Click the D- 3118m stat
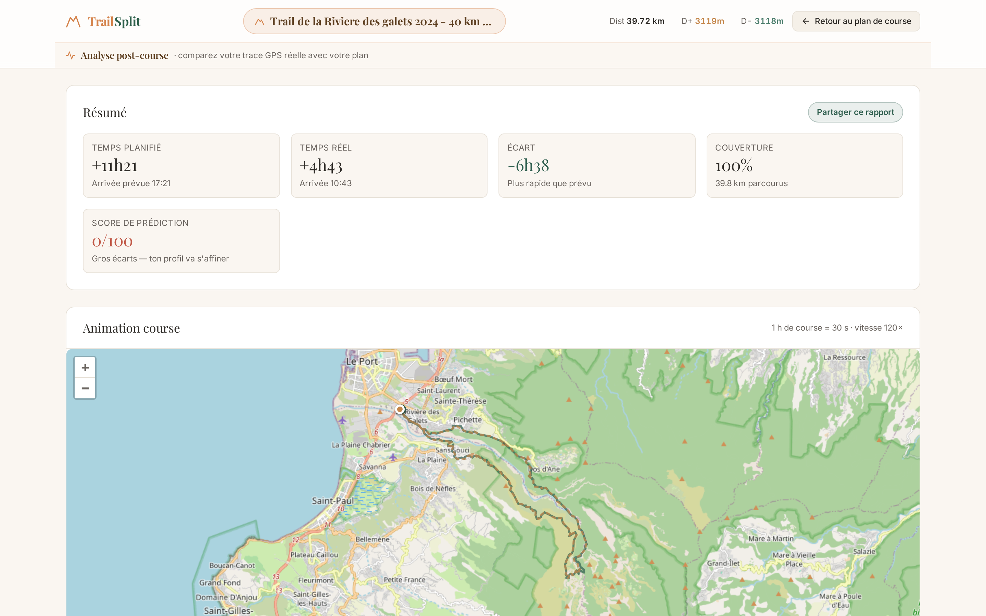986x616 pixels. click(762, 21)
